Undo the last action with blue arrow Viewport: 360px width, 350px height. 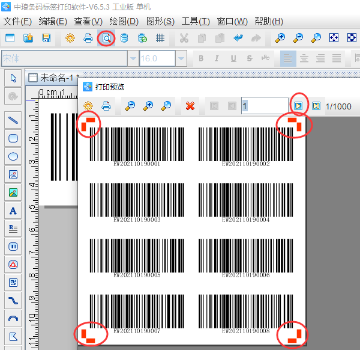click(238, 37)
